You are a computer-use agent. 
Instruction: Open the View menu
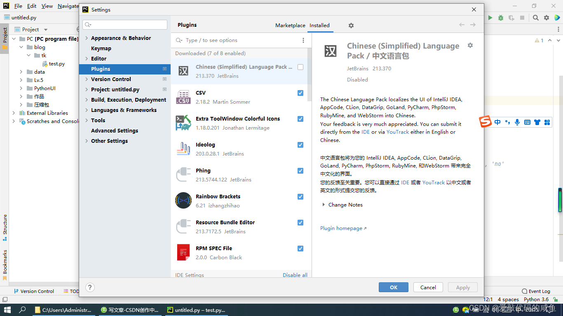pyautogui.click(x=47, y=6)
